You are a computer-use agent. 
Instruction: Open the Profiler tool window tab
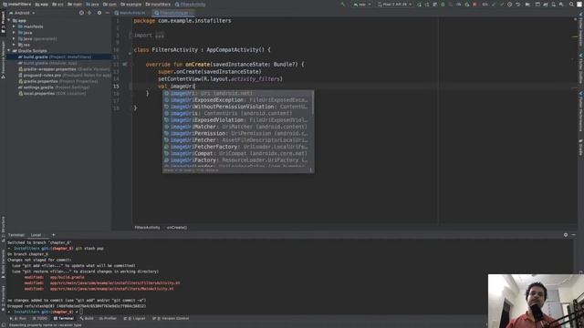pos(108,318)
